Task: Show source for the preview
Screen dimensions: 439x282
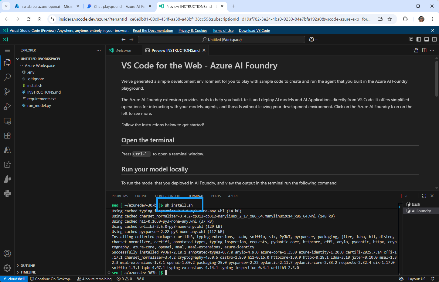Action: coord(416,50)
